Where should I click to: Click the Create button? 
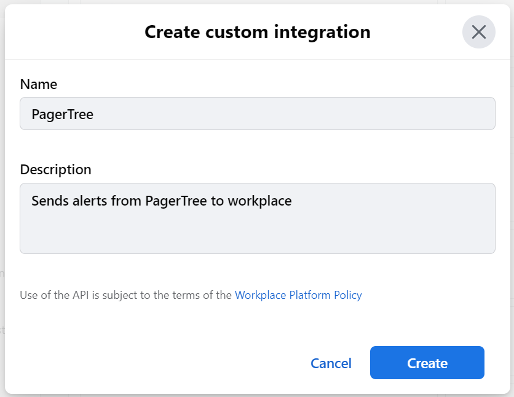click(427, 363)
